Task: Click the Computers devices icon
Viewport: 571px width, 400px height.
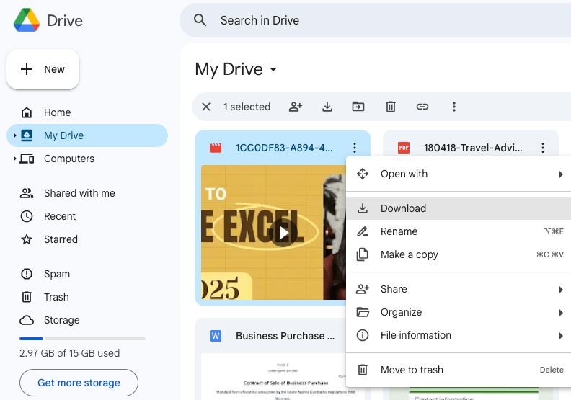Action: coord(27,159)
